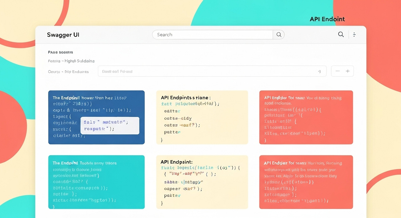401x218 pixels.
Task: Click the minus stepper button
Action: coord(337,71)
